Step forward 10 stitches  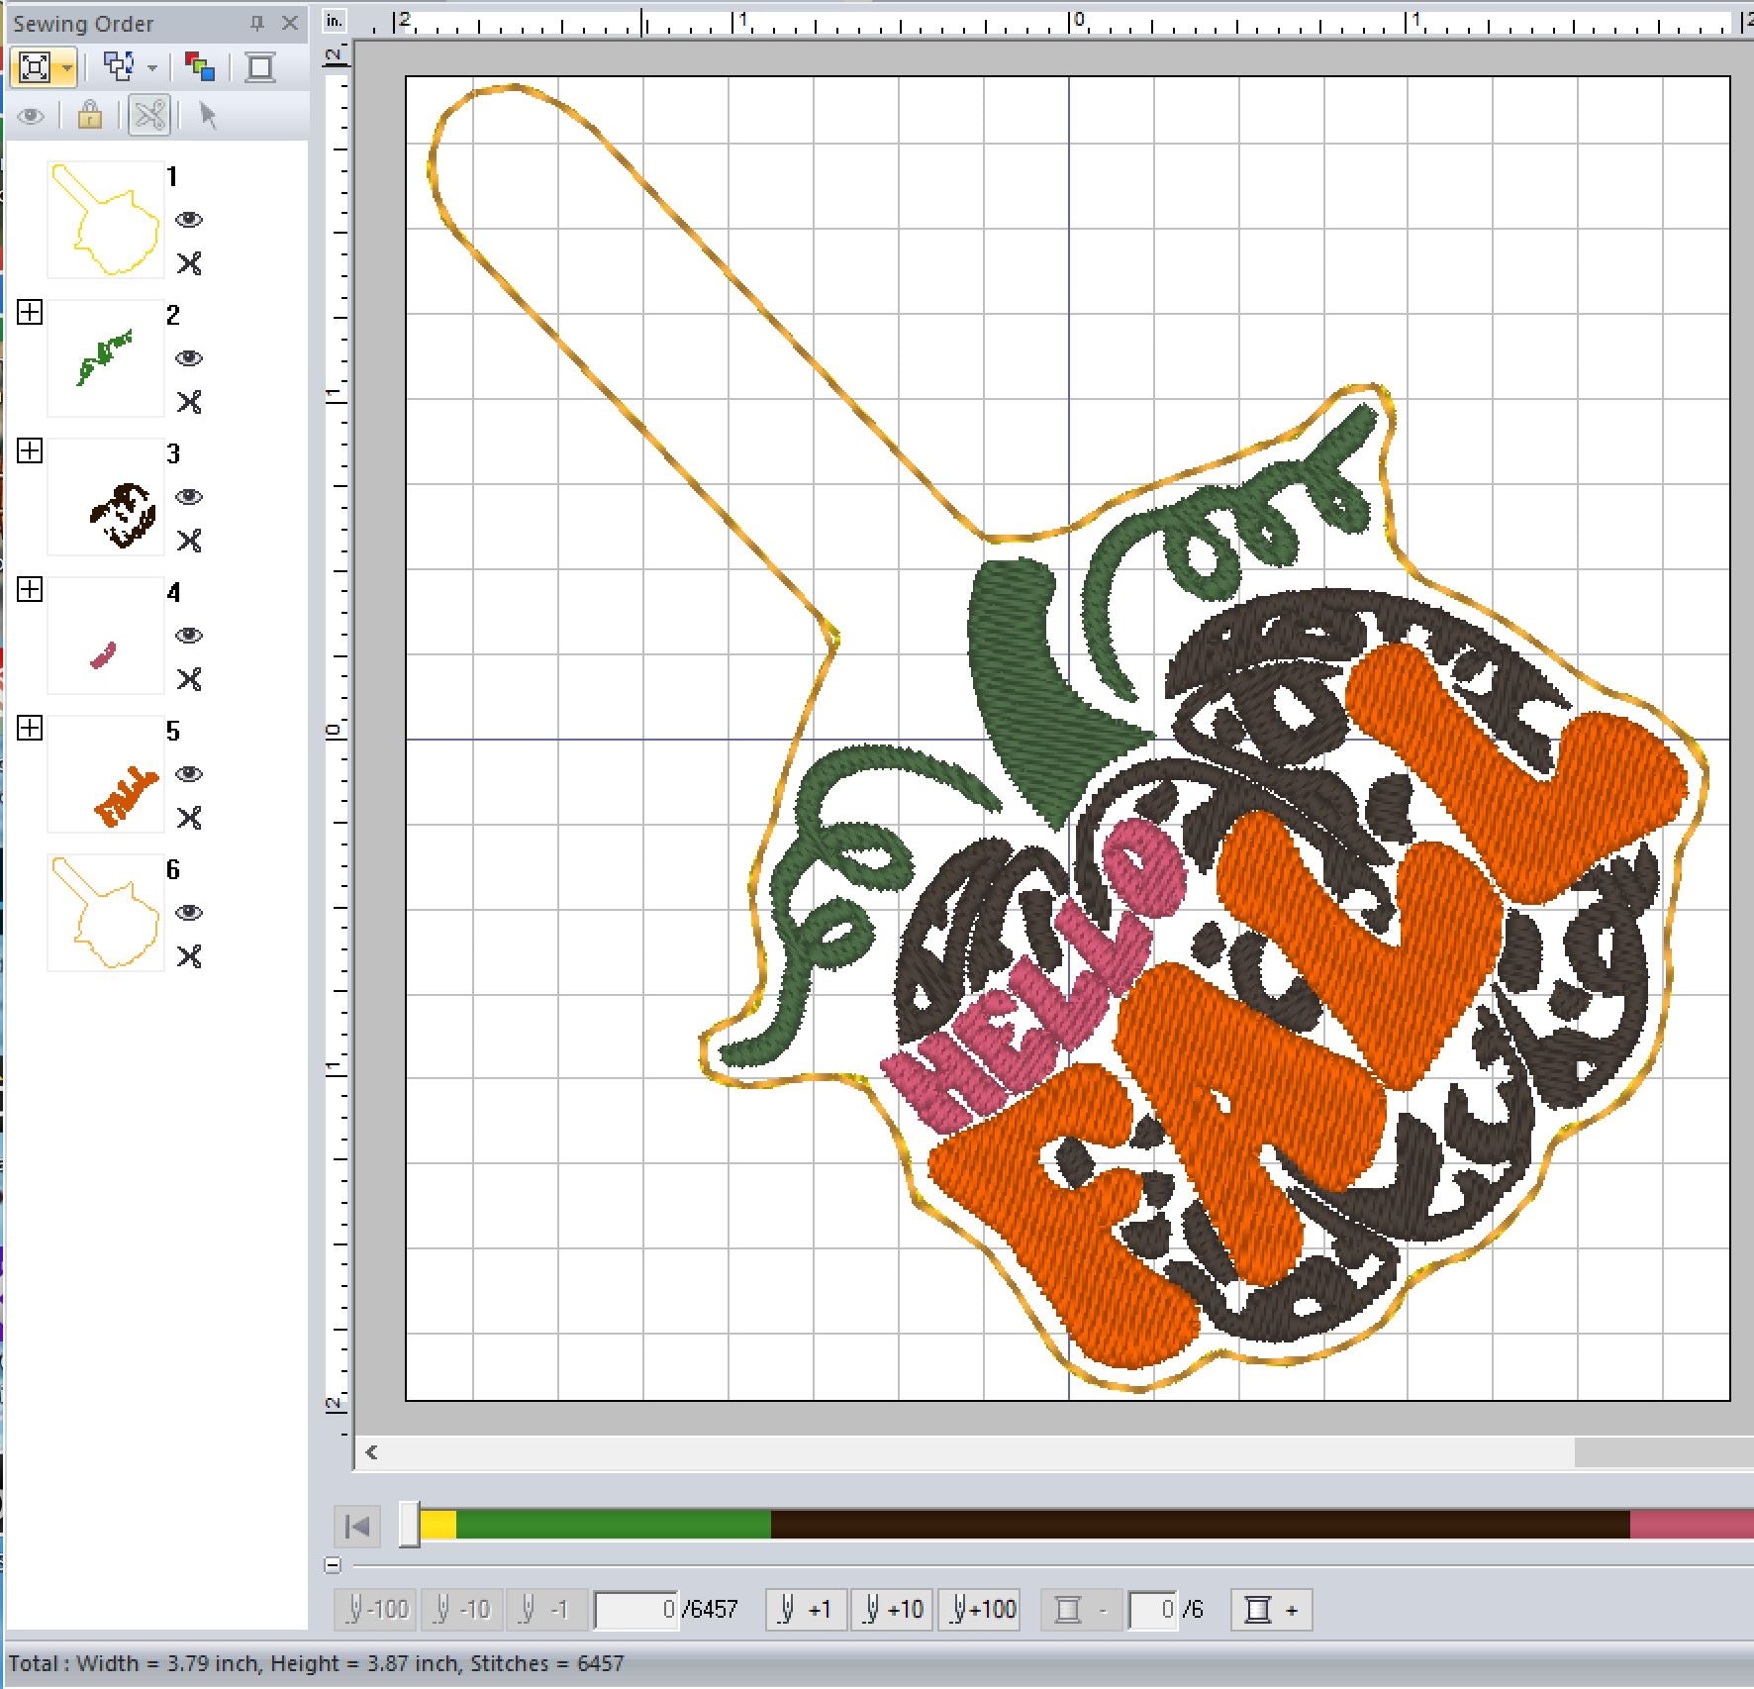[x=892, y=1610]
